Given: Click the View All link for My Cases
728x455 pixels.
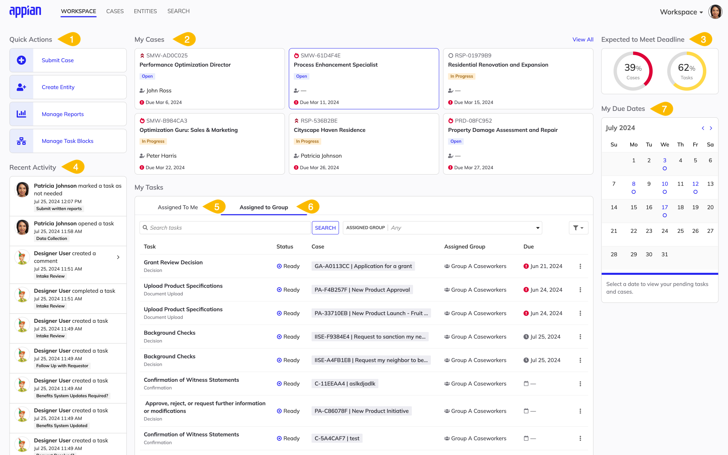Looking at the screenshot, I should coord(583,39).
